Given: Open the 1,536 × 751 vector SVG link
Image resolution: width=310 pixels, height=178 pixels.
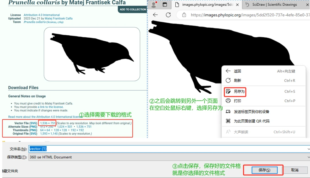Looking at the screenshot, I should (x=48, y=123).
